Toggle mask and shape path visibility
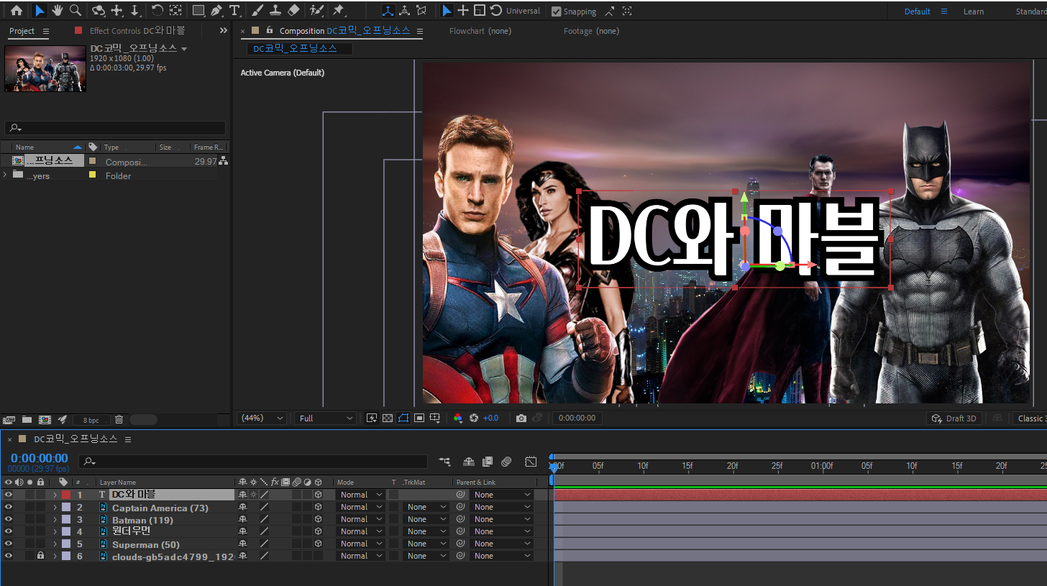 pos(403,418)
